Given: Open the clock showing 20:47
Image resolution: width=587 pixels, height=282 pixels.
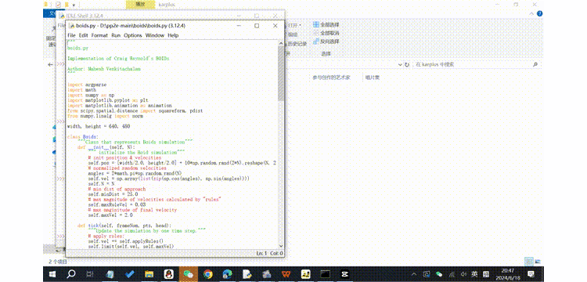Looking at the screenshot, I should pyautogui.click(x=508, y=273).
